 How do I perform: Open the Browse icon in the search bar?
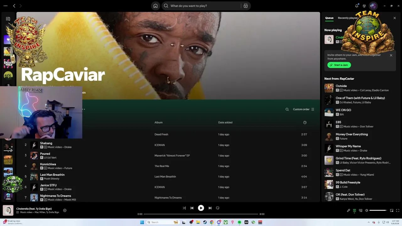[x=246, y=6]
